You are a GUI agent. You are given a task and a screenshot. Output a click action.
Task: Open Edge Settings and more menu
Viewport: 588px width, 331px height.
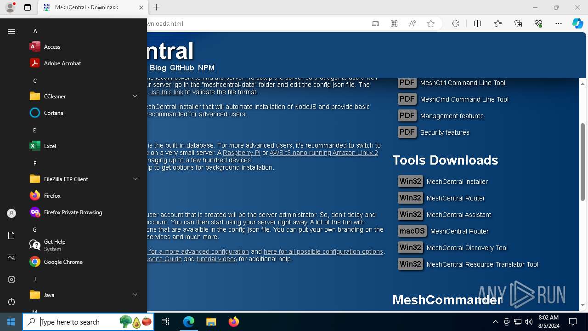click(559, 23)
